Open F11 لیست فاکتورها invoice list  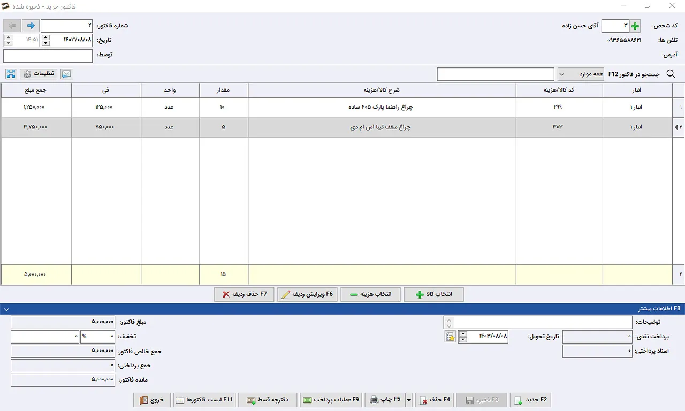pos(204,400)
